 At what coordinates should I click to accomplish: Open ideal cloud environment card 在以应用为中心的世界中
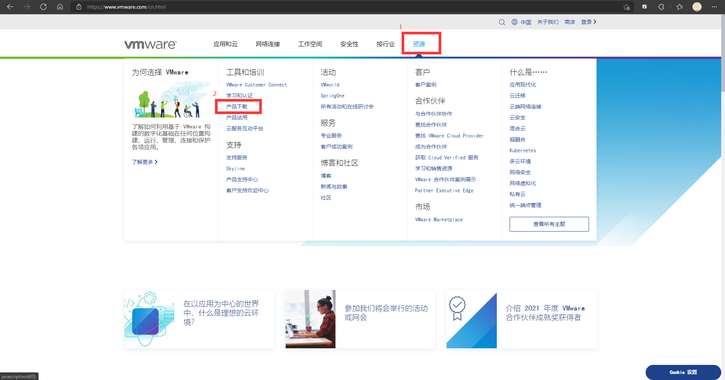tap(199, 319)
